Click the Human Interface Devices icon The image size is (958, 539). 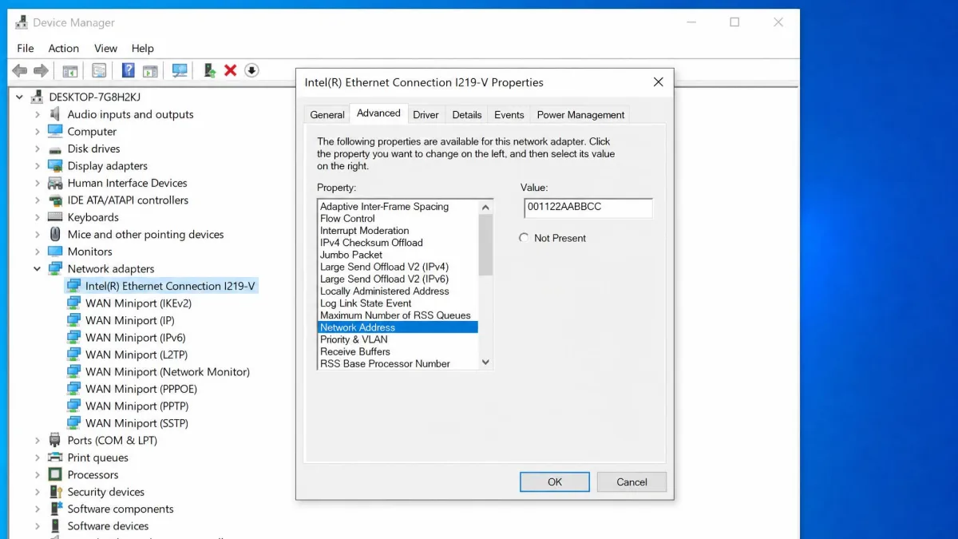[55, 183]
